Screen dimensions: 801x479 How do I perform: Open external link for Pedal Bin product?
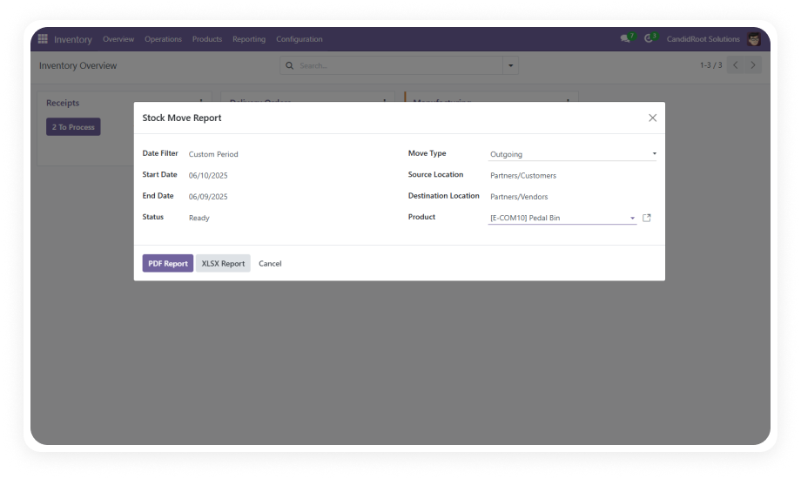(646, 218)
